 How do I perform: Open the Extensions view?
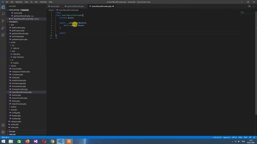(x=3, y=35)
